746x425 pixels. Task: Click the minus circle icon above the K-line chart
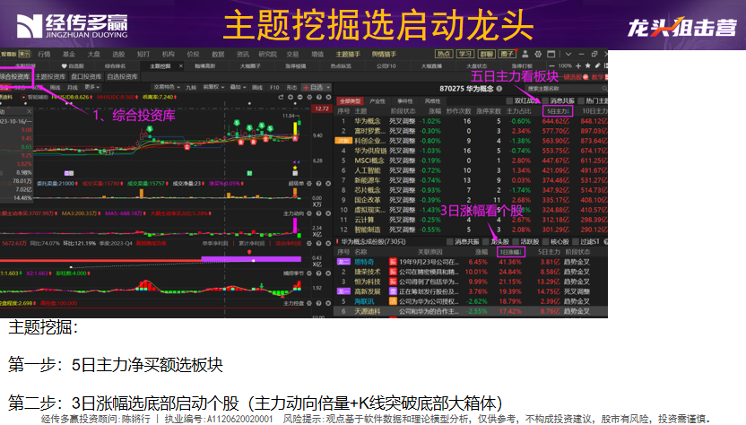coord(300,97)
